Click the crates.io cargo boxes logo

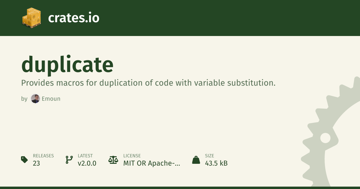pyautogui.click(x=31, y=18)
